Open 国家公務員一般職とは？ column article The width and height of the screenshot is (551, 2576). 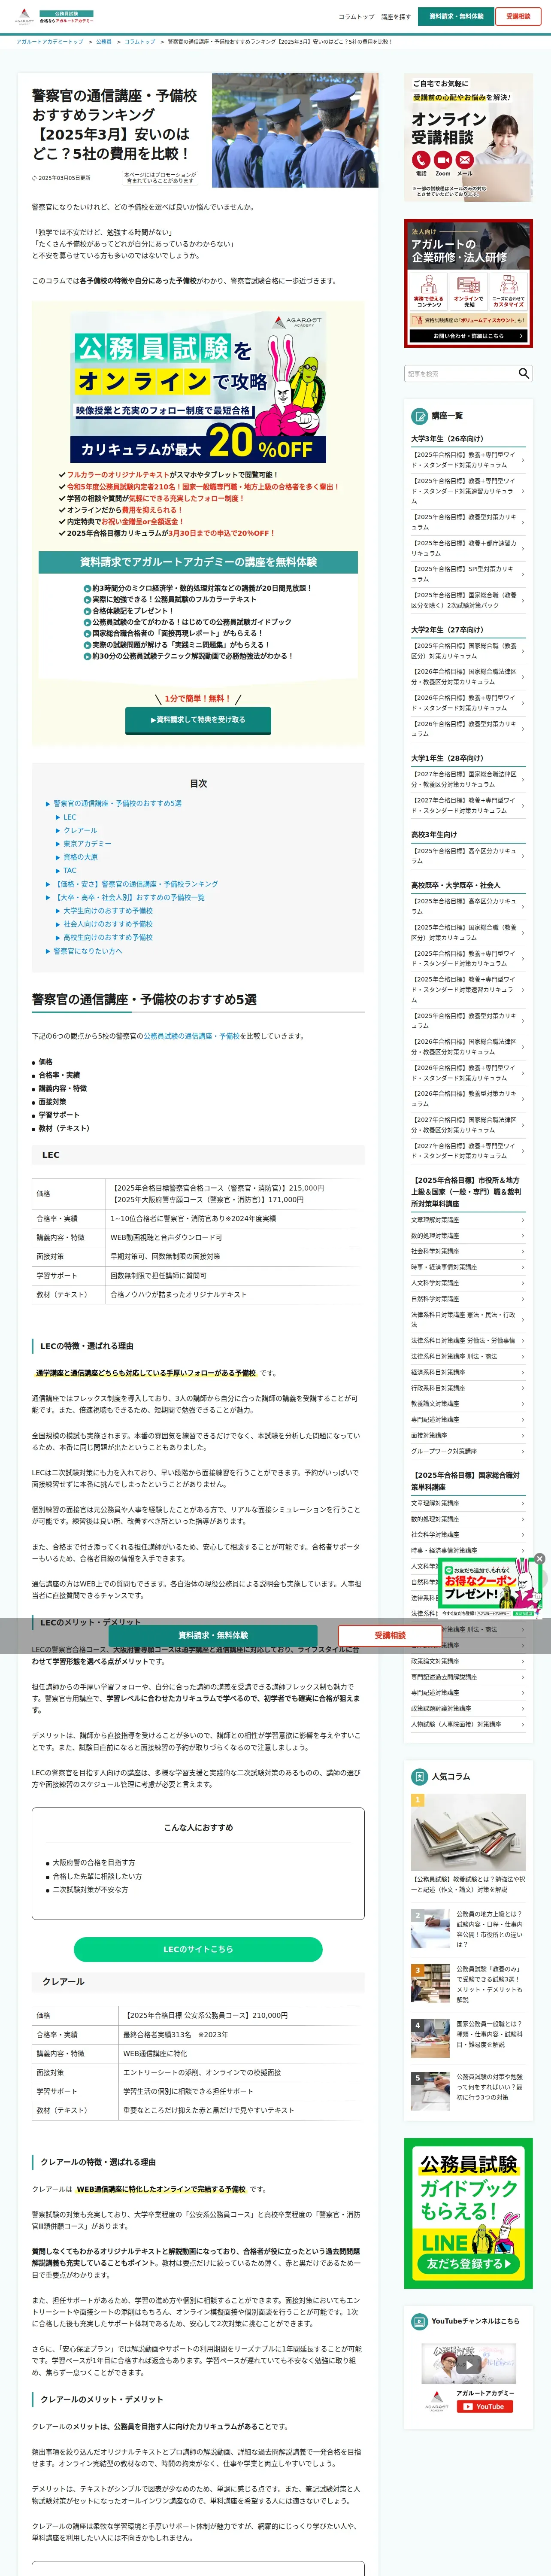coord(468,2038)
